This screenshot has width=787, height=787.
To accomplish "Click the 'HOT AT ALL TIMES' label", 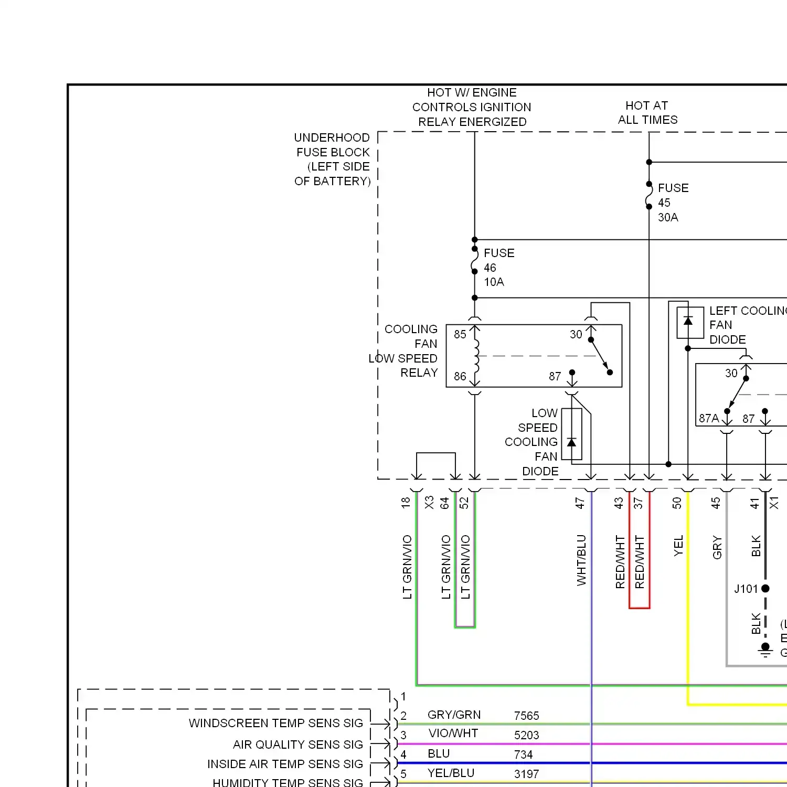I will pos(647,113).
